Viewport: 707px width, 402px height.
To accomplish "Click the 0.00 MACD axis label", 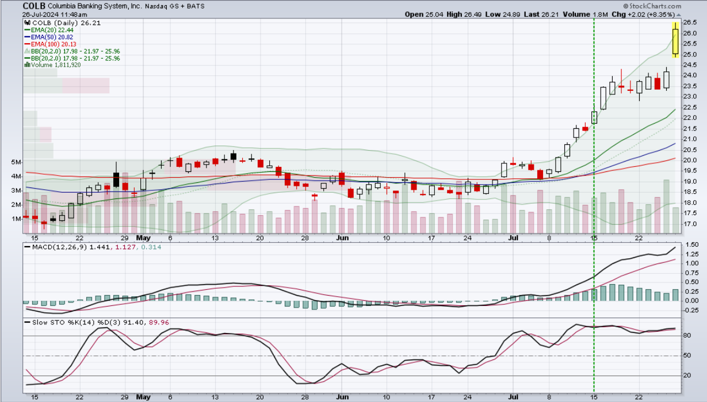I will pyautogui.click(x=691, y=301).
